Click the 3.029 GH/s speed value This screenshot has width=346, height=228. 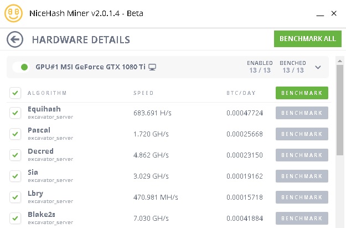[x=151, y=176]
